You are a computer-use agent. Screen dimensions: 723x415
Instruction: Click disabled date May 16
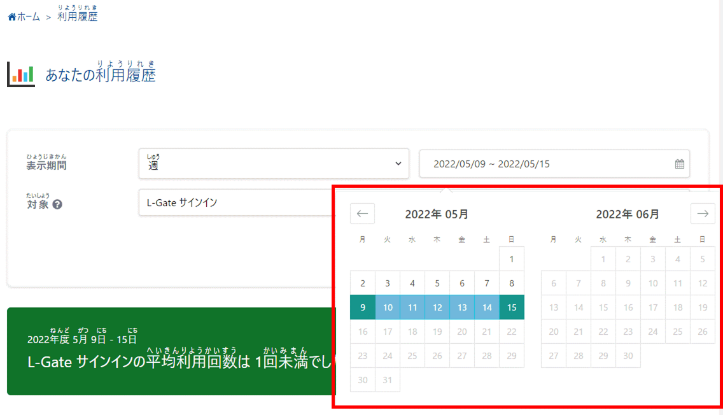[363, 332]
